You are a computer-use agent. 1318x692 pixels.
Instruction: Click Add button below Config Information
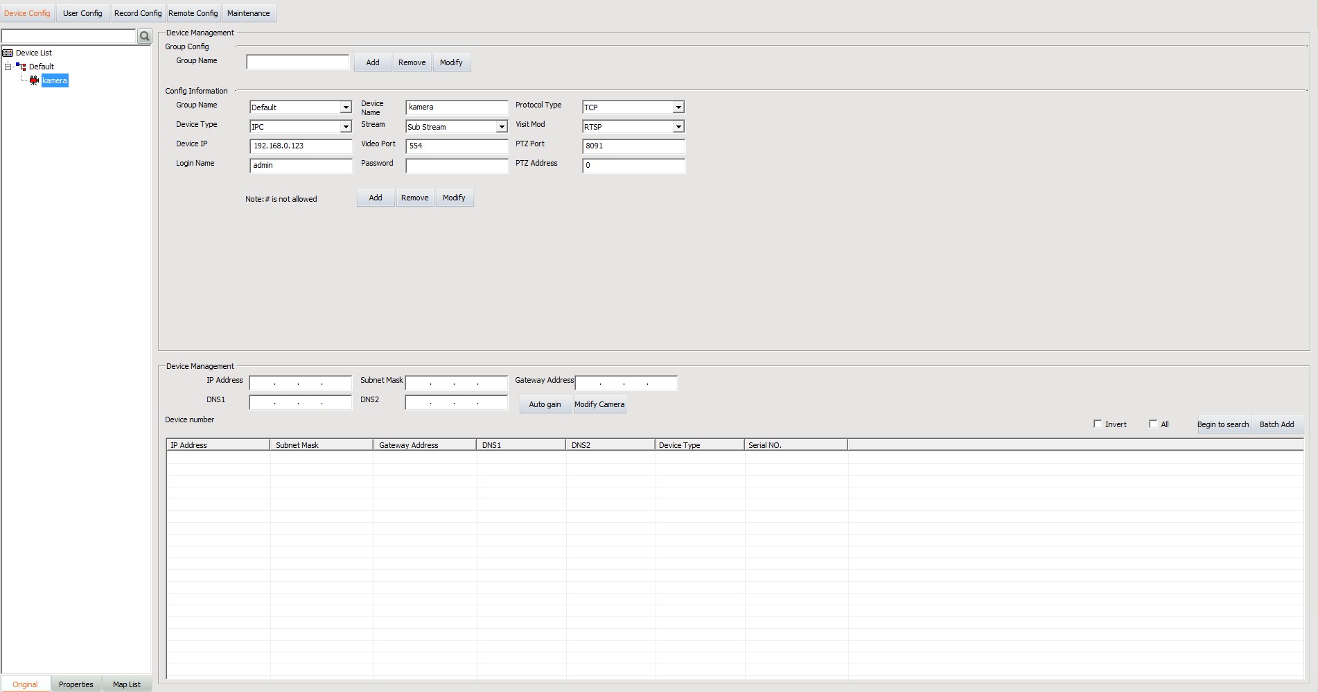pyautogui.click(x=376, y=198)
